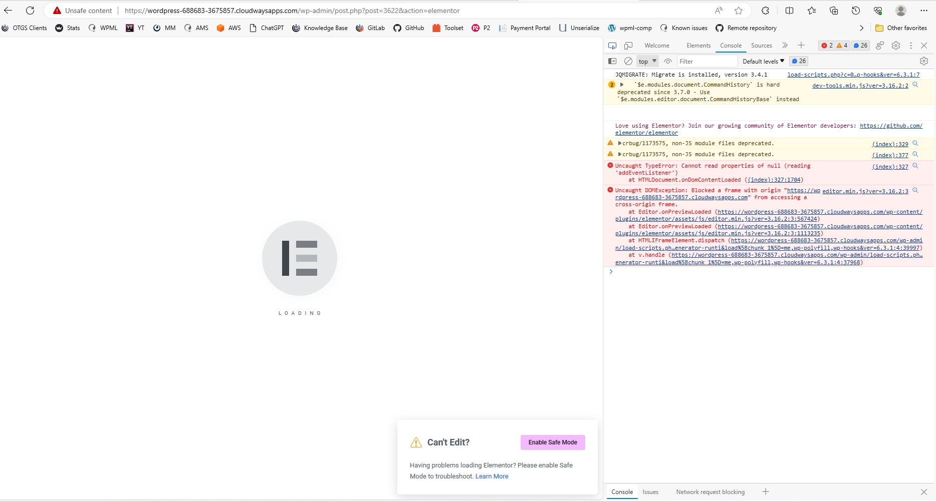The width and height of the screenshot is (936, 502).
Task: Open editor.min.js?ver=3.16.2:3 source link
Action: [x=865, y=191]
